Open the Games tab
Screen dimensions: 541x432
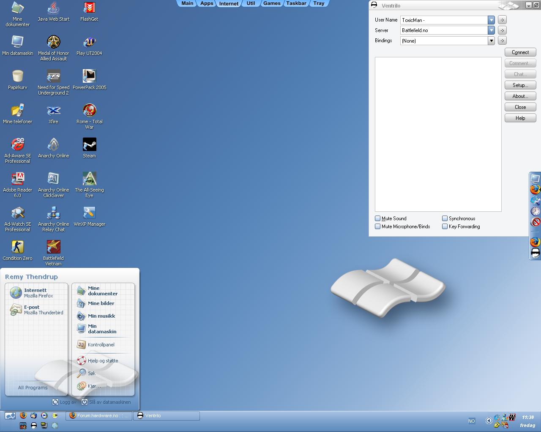[x=272, y=3]
